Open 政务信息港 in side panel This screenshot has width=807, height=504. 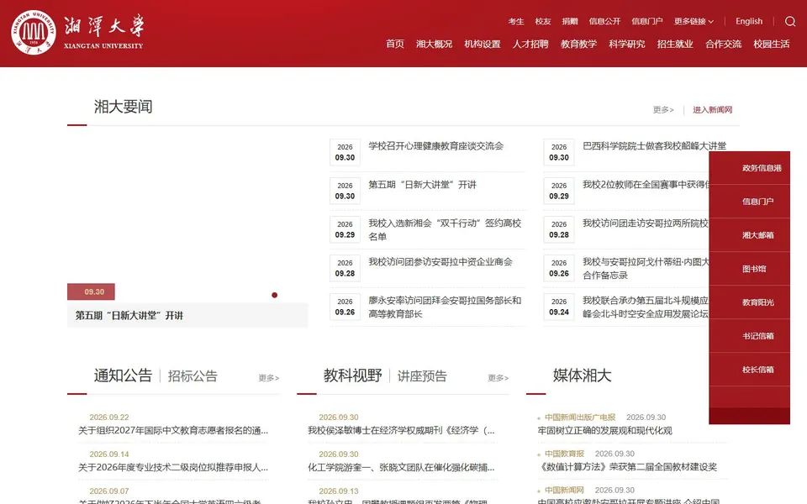(762, 168)
